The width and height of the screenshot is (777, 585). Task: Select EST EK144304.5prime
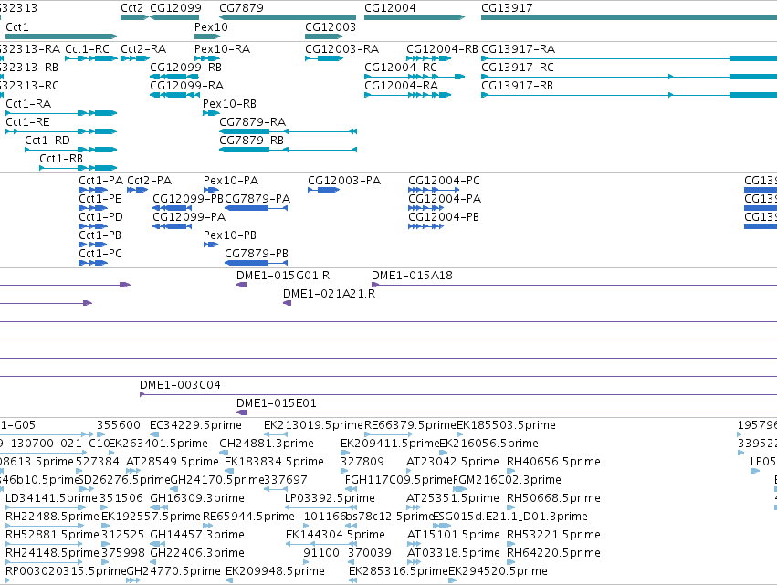click(x=335, y=535)
